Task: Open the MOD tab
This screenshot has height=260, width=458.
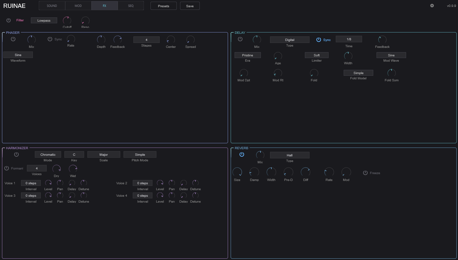Action: coord(78,6)
